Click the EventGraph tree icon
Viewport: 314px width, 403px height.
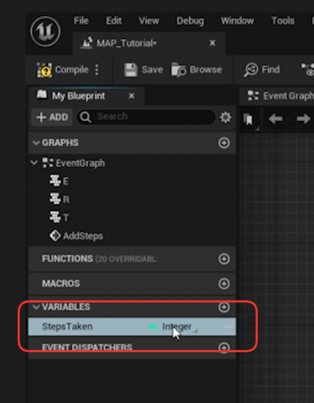48,163
